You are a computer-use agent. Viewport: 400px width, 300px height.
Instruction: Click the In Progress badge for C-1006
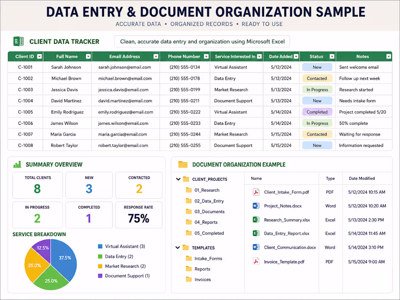tap(317, 123)
